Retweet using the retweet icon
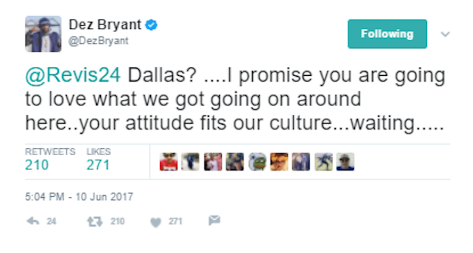Screen dimensions: 473x253 tap(95, 221)
